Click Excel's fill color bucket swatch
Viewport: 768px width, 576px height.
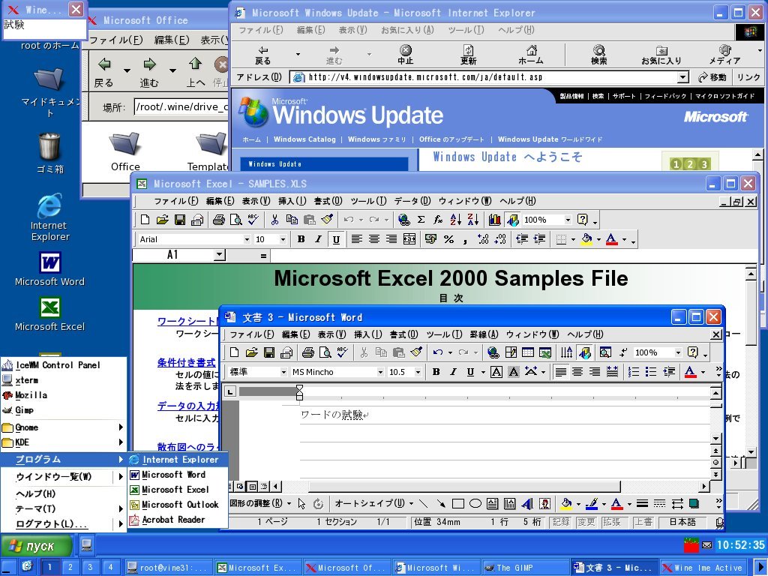click(586, 239)
